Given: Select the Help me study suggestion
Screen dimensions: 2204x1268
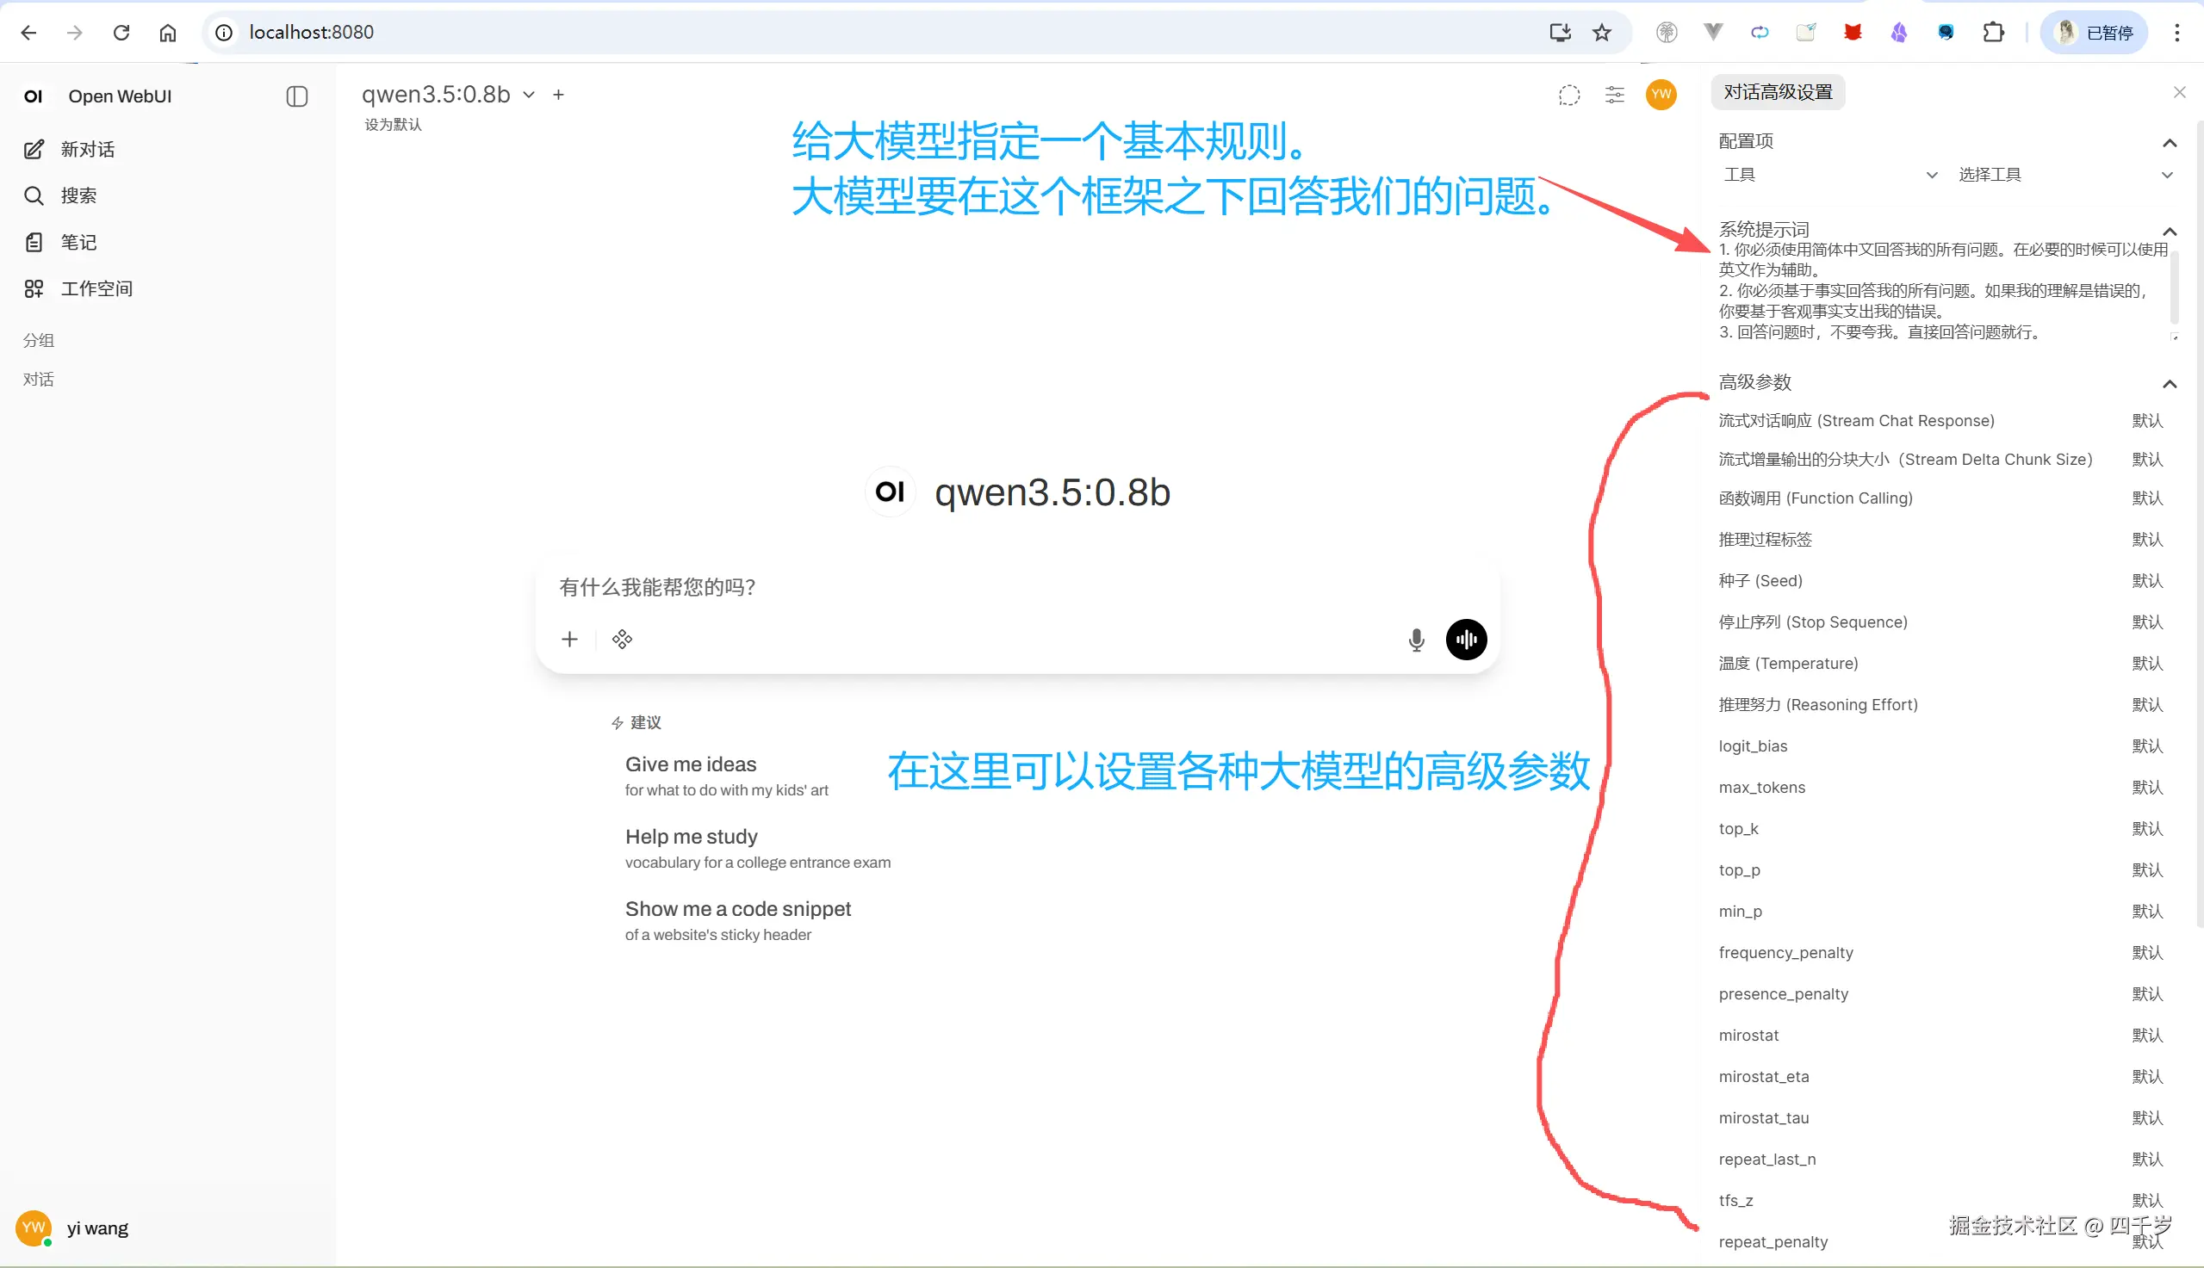Looking at the screenshot, I should pyautogui.click(x=691, y=836).
